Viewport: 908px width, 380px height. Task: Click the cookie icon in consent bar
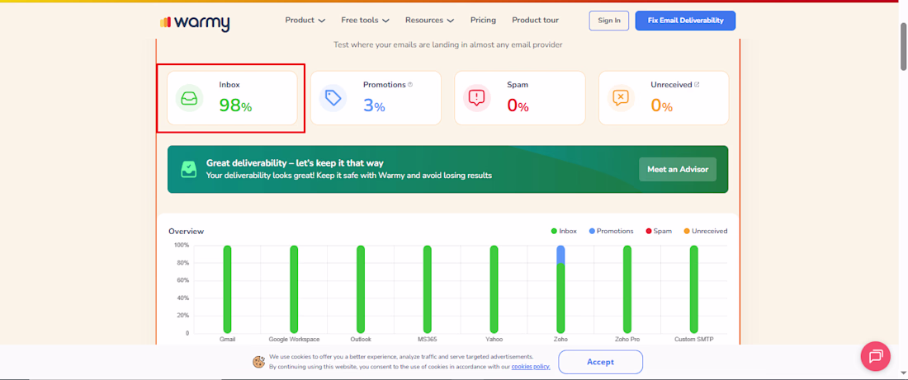(x=259, y=362)
